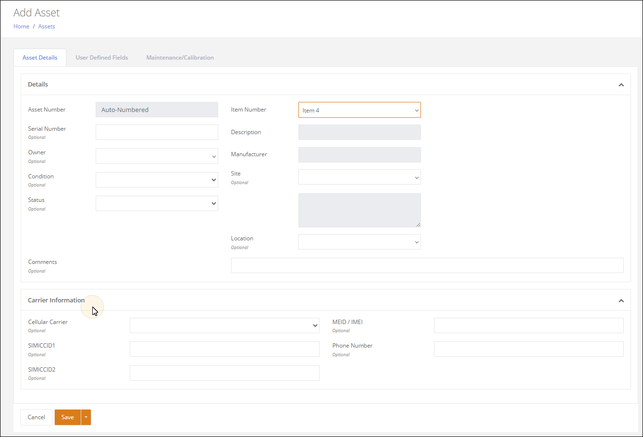Click the greyed-out Description field
The width and height of the screenshot is (643, 437).
coord(359,132)
